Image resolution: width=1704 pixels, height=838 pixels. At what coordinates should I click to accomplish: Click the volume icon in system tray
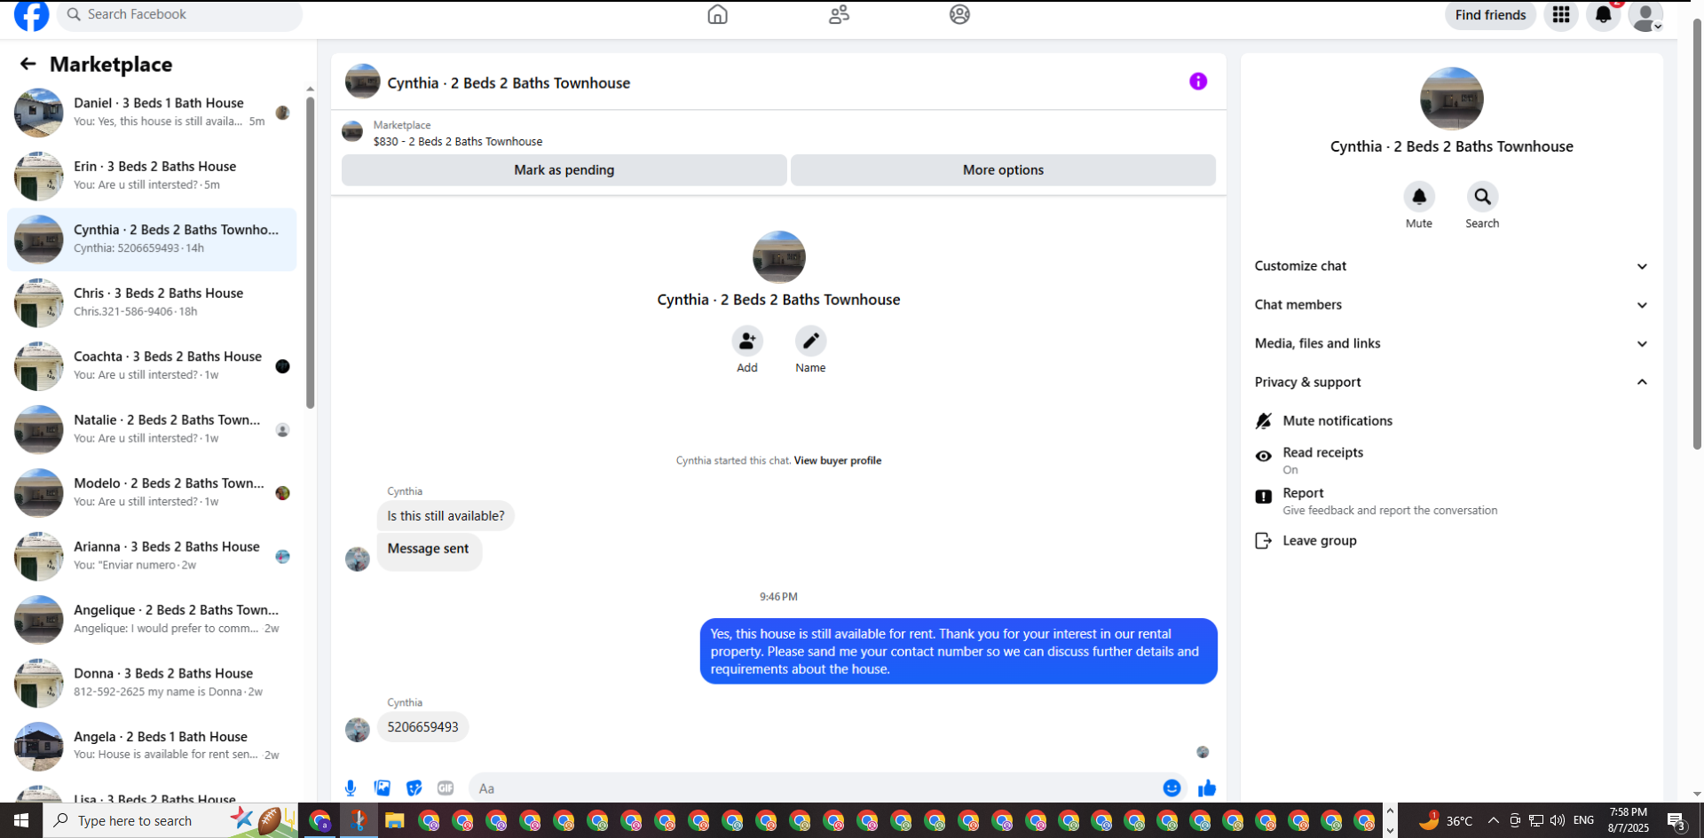coord(1558,820)
